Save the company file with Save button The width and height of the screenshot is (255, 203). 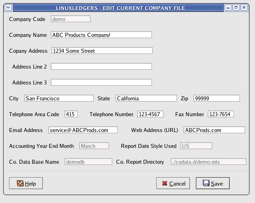[x=212, y=183]
